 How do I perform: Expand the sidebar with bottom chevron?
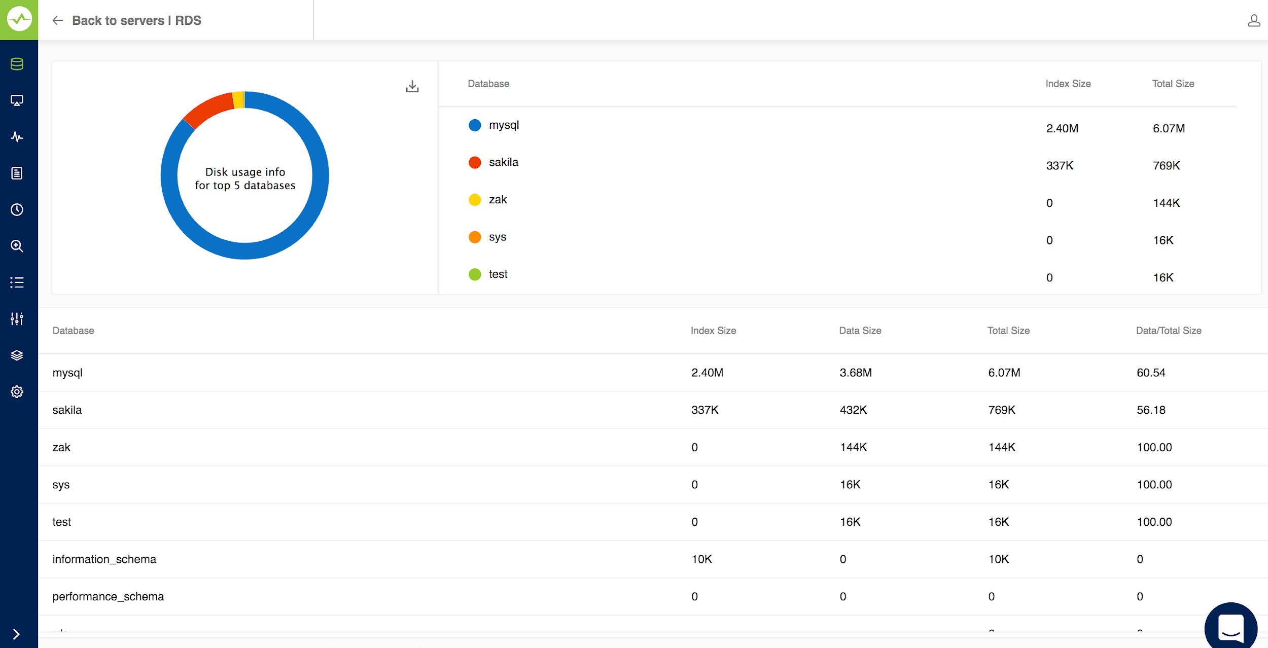coord(16,634)
